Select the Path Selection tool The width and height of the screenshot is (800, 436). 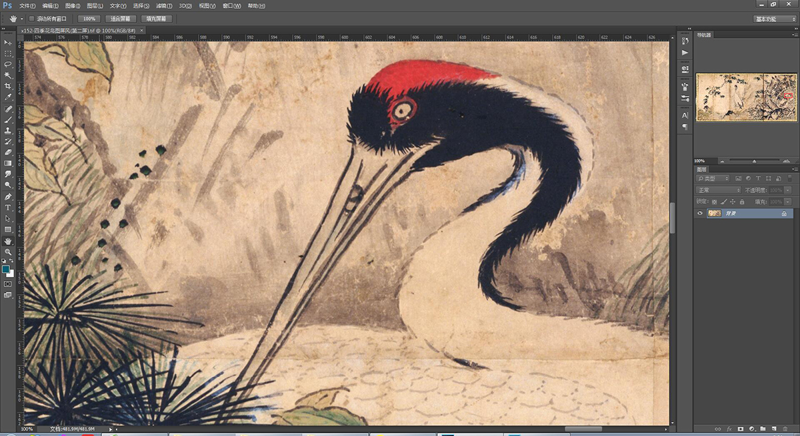tap(8, 218)
